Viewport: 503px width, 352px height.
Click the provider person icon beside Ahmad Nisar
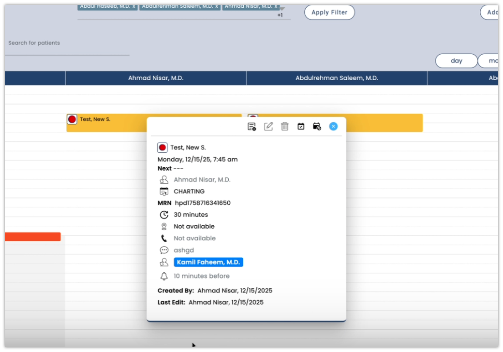164,179
